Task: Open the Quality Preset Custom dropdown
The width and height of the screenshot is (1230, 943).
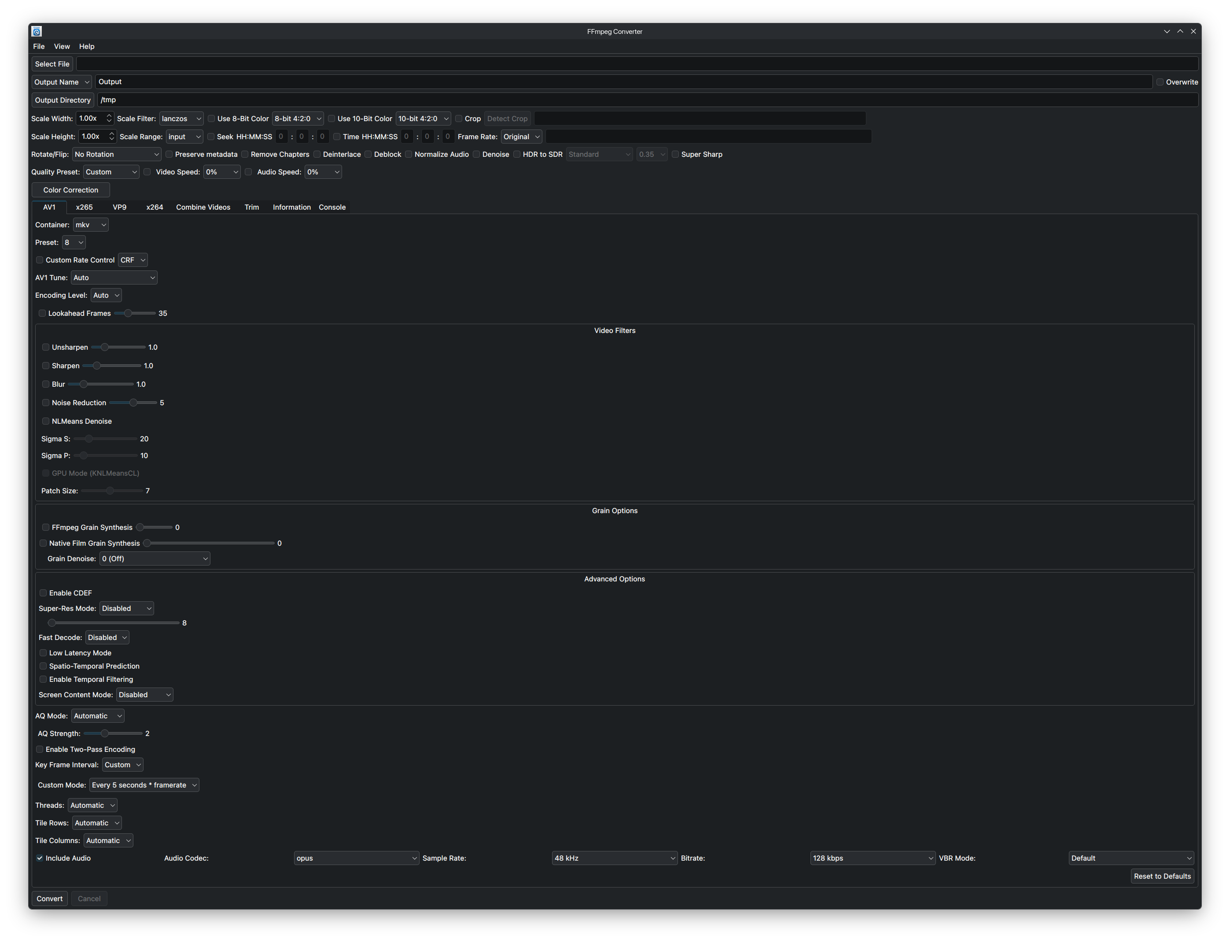Action: coord(111,172)
